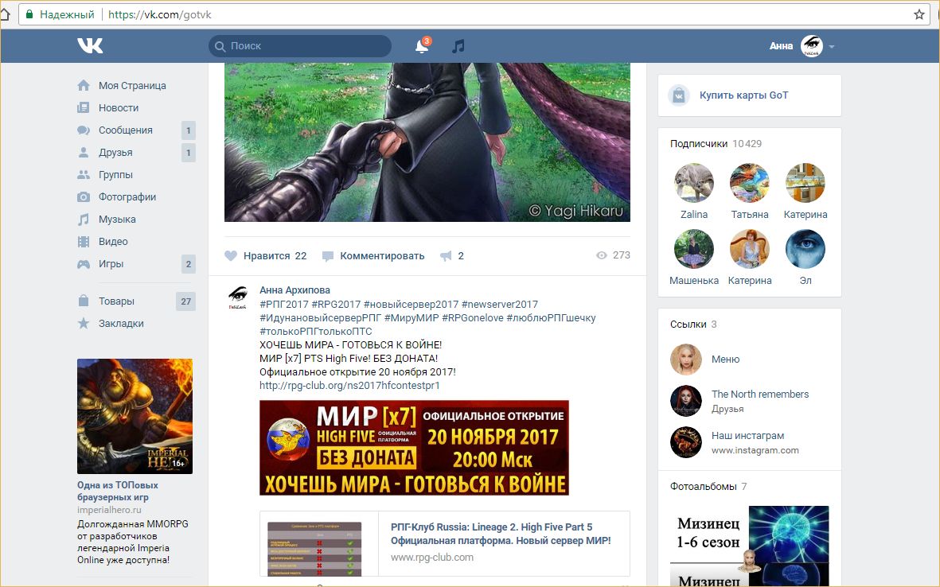The image size is (940, 587).
Task: Open Мизинец 1-6 сезон album thumbnail
Action: (x=749, y=546)
